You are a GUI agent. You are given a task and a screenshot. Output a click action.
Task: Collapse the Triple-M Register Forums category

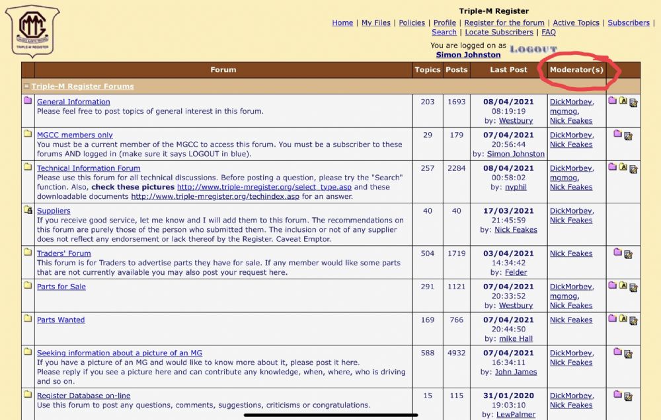pos(26,86)
